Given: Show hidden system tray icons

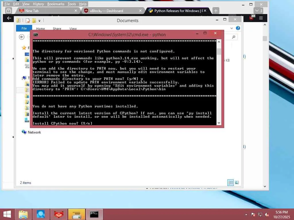Looking at the screenshot, I should point(246,215).
